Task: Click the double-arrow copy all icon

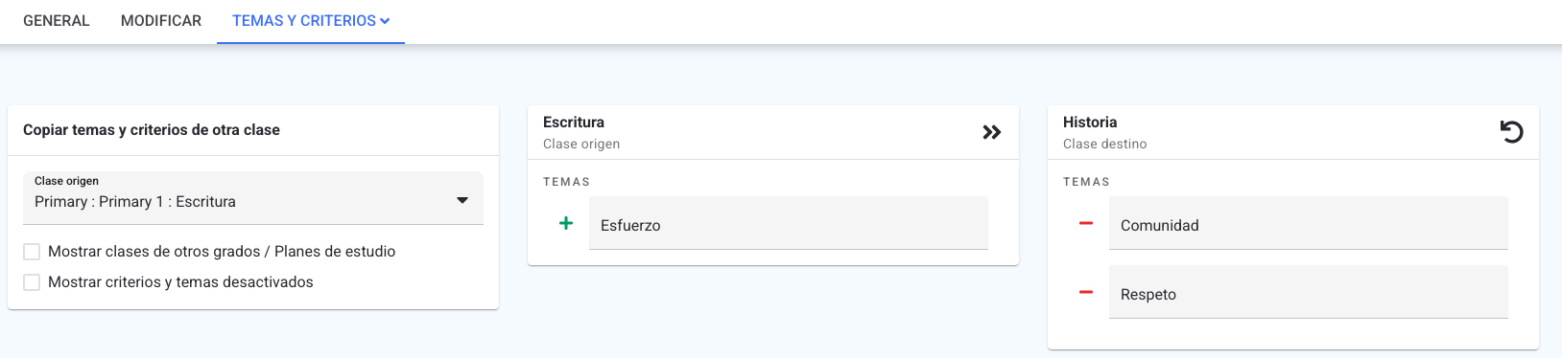Action: (992, 132)
